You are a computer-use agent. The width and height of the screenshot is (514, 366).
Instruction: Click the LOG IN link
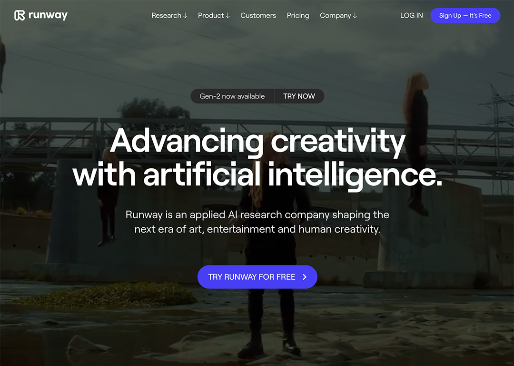(x=411, y=15)
